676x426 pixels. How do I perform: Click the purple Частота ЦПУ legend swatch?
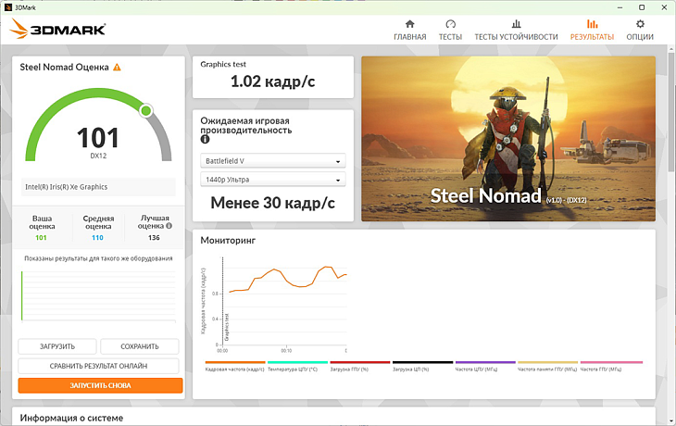click(x=485, y=363)
